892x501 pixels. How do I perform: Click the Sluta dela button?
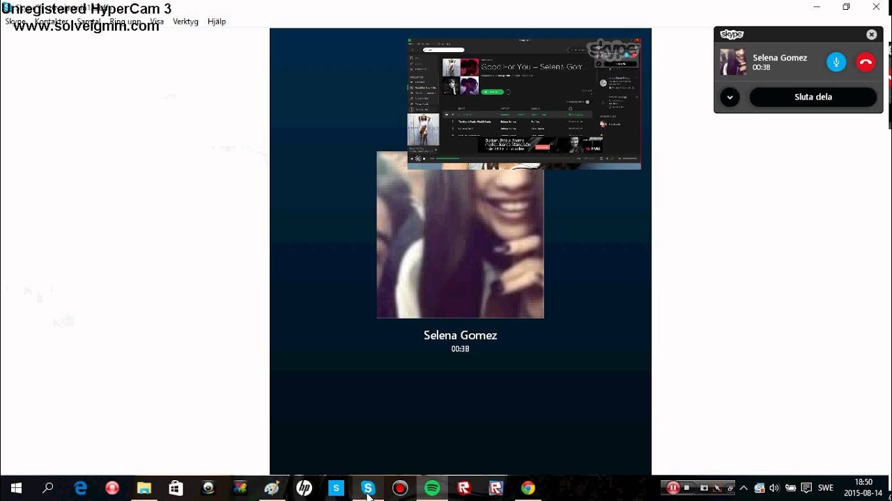click(x=813, y=97)
